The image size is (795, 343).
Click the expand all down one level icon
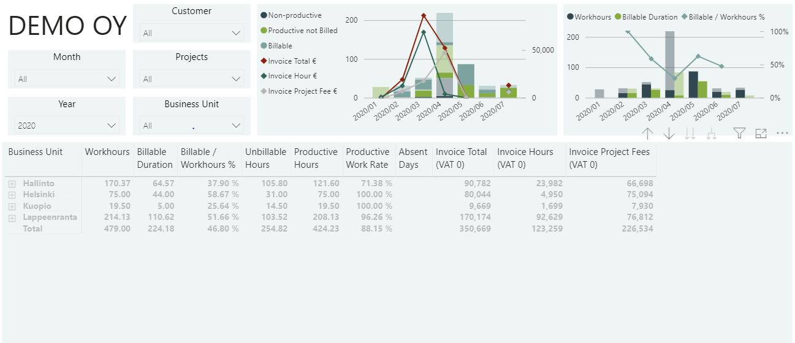click(x=712, y=134)
